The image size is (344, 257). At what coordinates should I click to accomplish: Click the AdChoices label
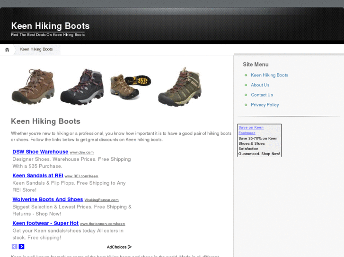(x=116, y=247)
